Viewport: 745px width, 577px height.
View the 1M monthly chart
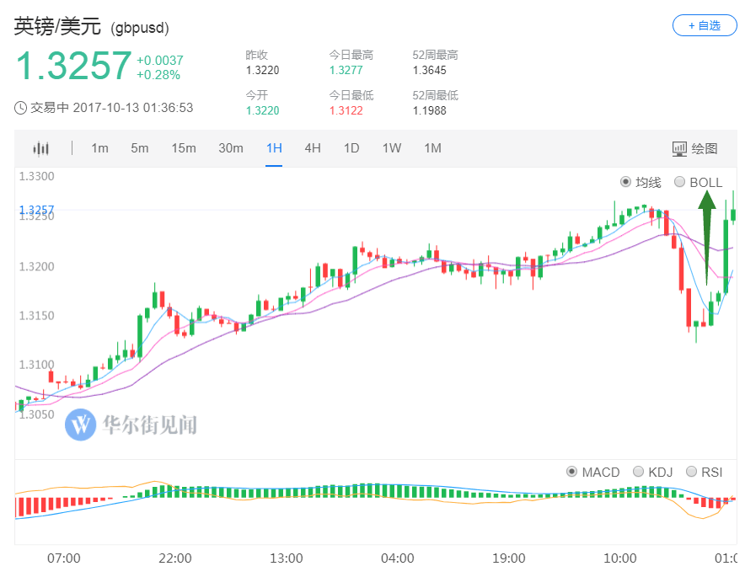click(x=432, y=148)
